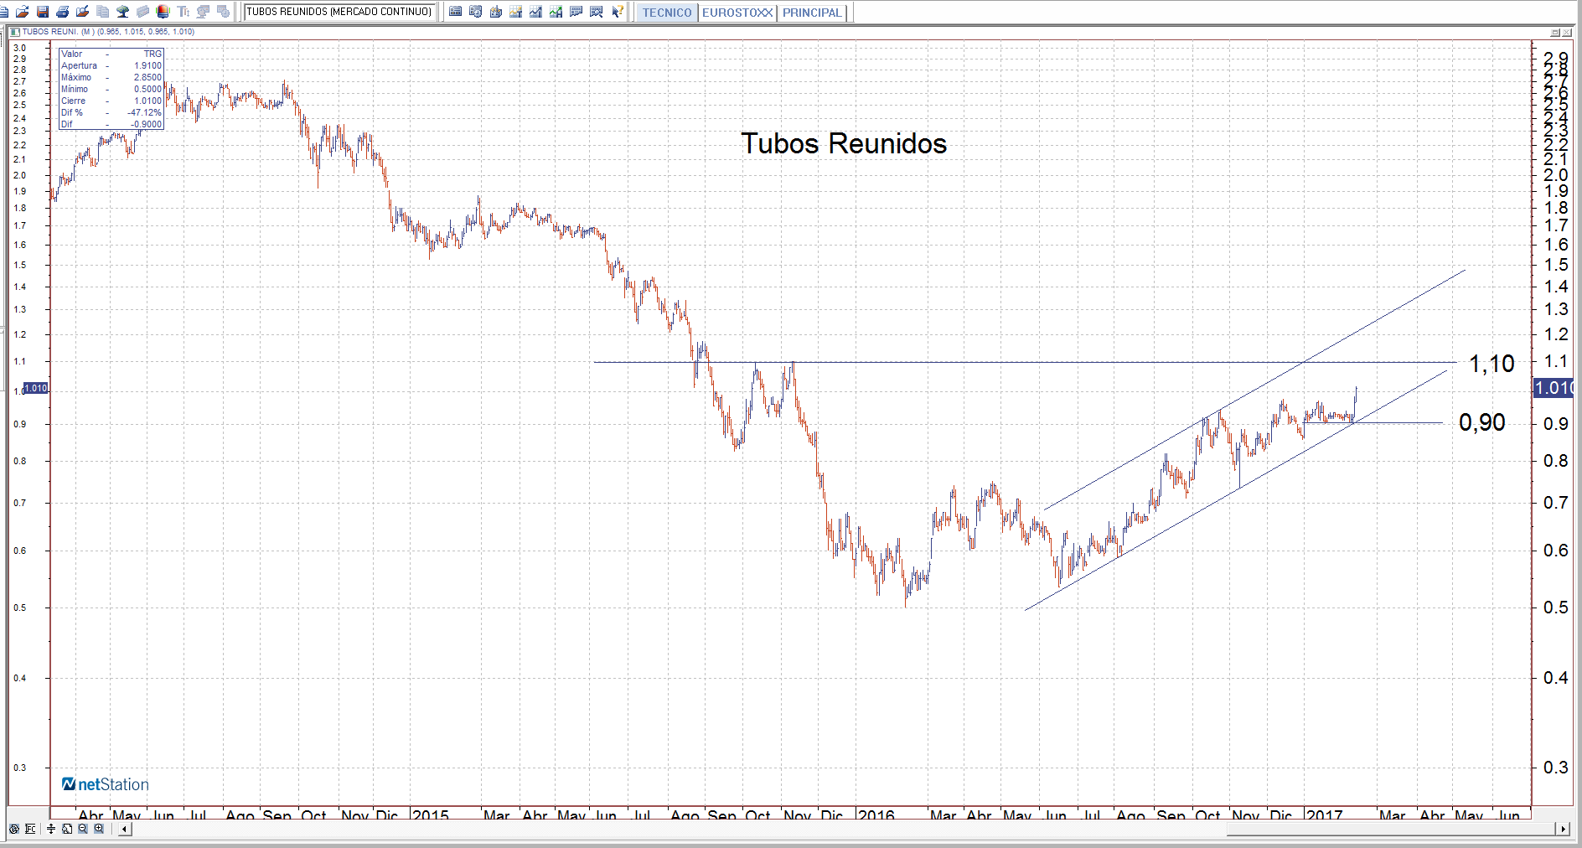Click the TUBOS REUNI. (M) chart header text
Viewport: 1582px width, 848px height.
click(x=108, y=32)
